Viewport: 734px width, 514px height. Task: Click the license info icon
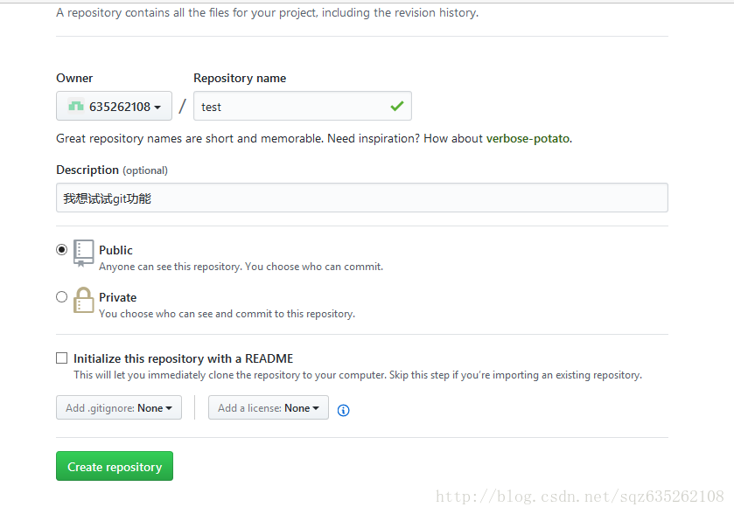[344, 410]
